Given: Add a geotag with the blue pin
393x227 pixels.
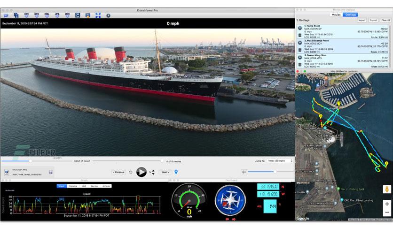Looking at the screenshot, I should (x=176, y=172).
